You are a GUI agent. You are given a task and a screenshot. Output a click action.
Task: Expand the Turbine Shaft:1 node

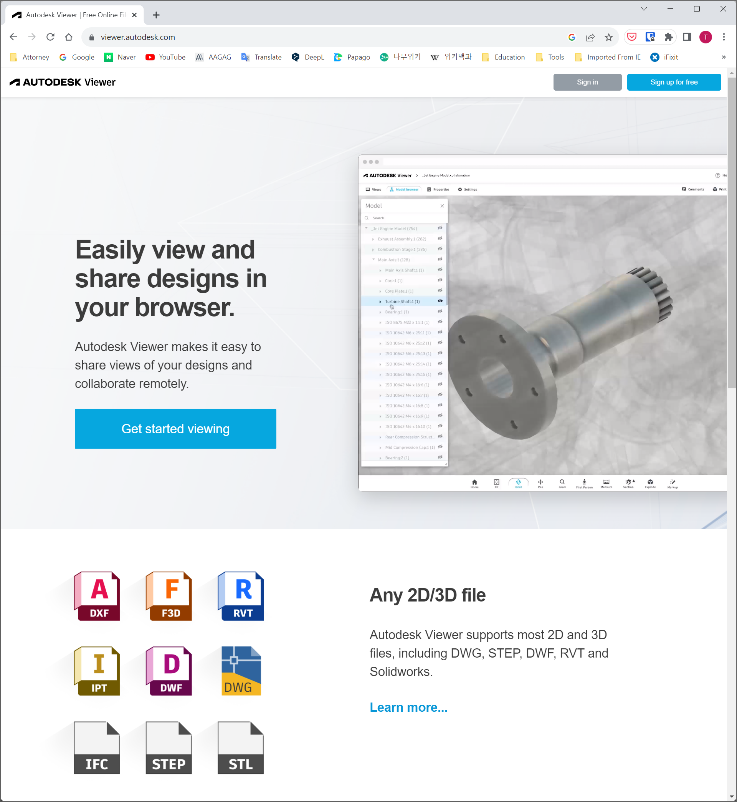pos(380,302)
